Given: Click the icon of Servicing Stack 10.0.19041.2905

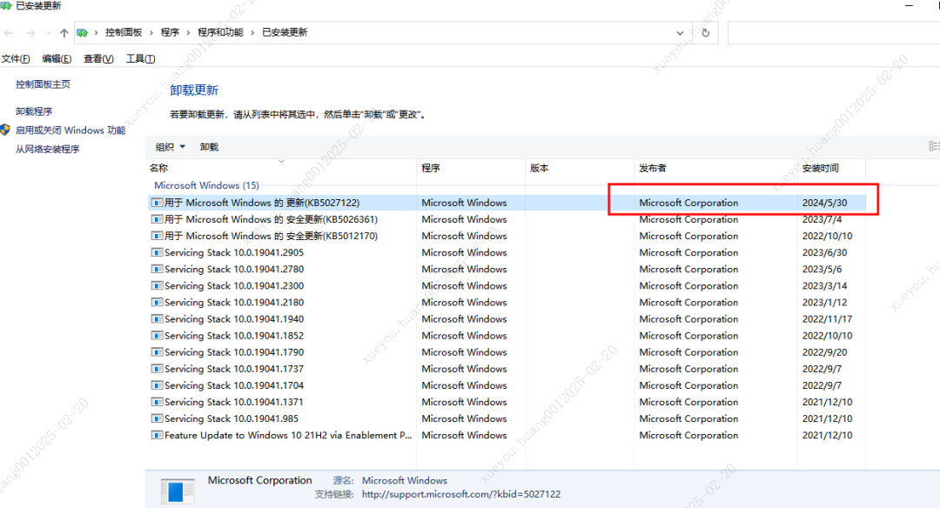Looking at the screenshot, I should (157, 253).
